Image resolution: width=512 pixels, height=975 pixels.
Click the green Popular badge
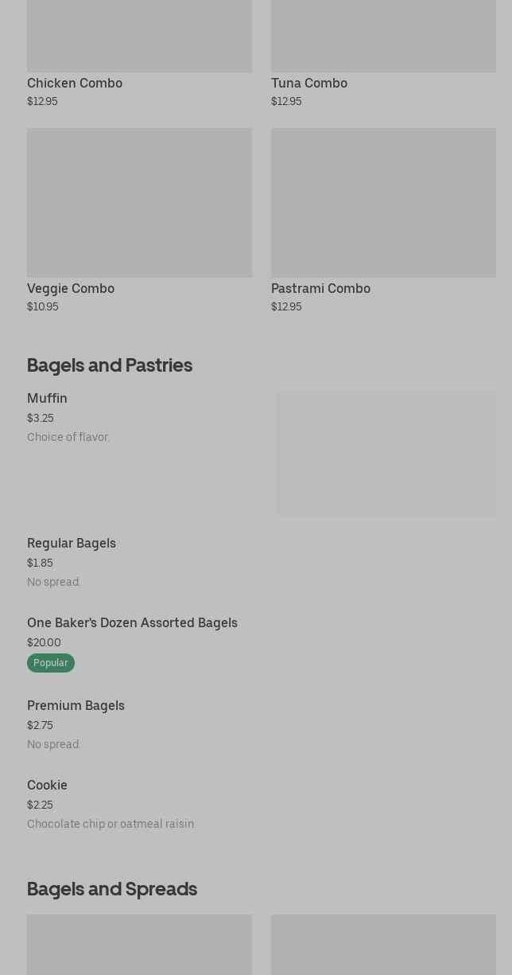click(x=51, y=663)
